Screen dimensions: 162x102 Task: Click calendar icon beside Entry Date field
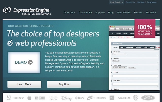tap(126, 68)
